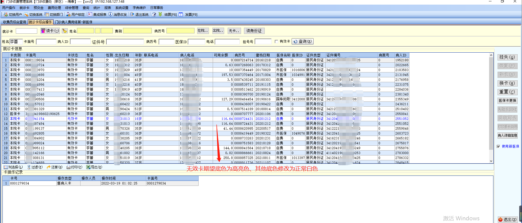Screen dimensions: 522x223
Task: Open the 出院.. selector button
Action: coord(218,31)
